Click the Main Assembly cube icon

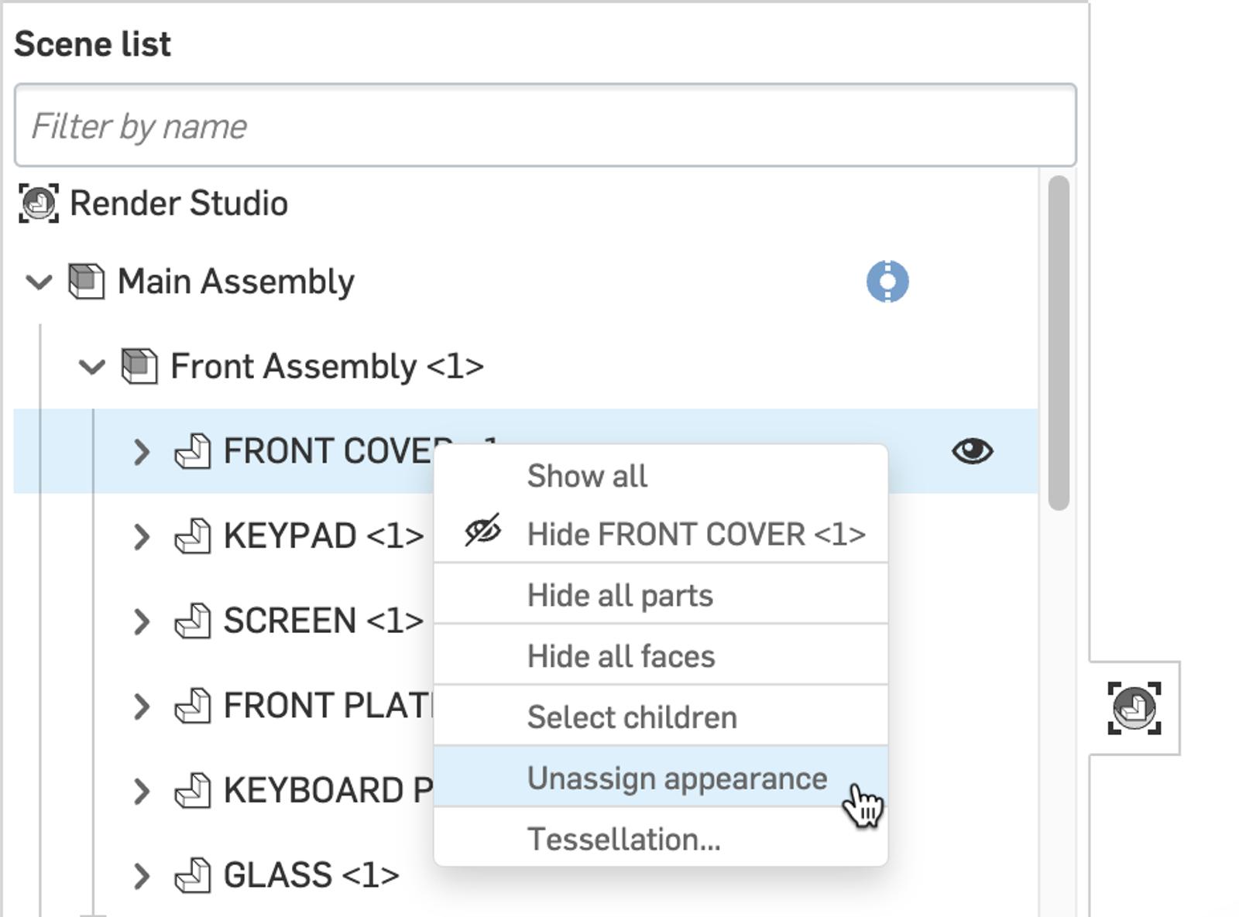click(86, 281)
